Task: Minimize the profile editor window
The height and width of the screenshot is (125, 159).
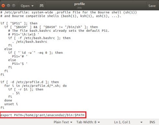Action: click(8, 6)
